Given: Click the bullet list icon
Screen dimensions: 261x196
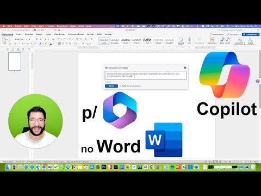Looking at the screenshot, I should [59, 39].
